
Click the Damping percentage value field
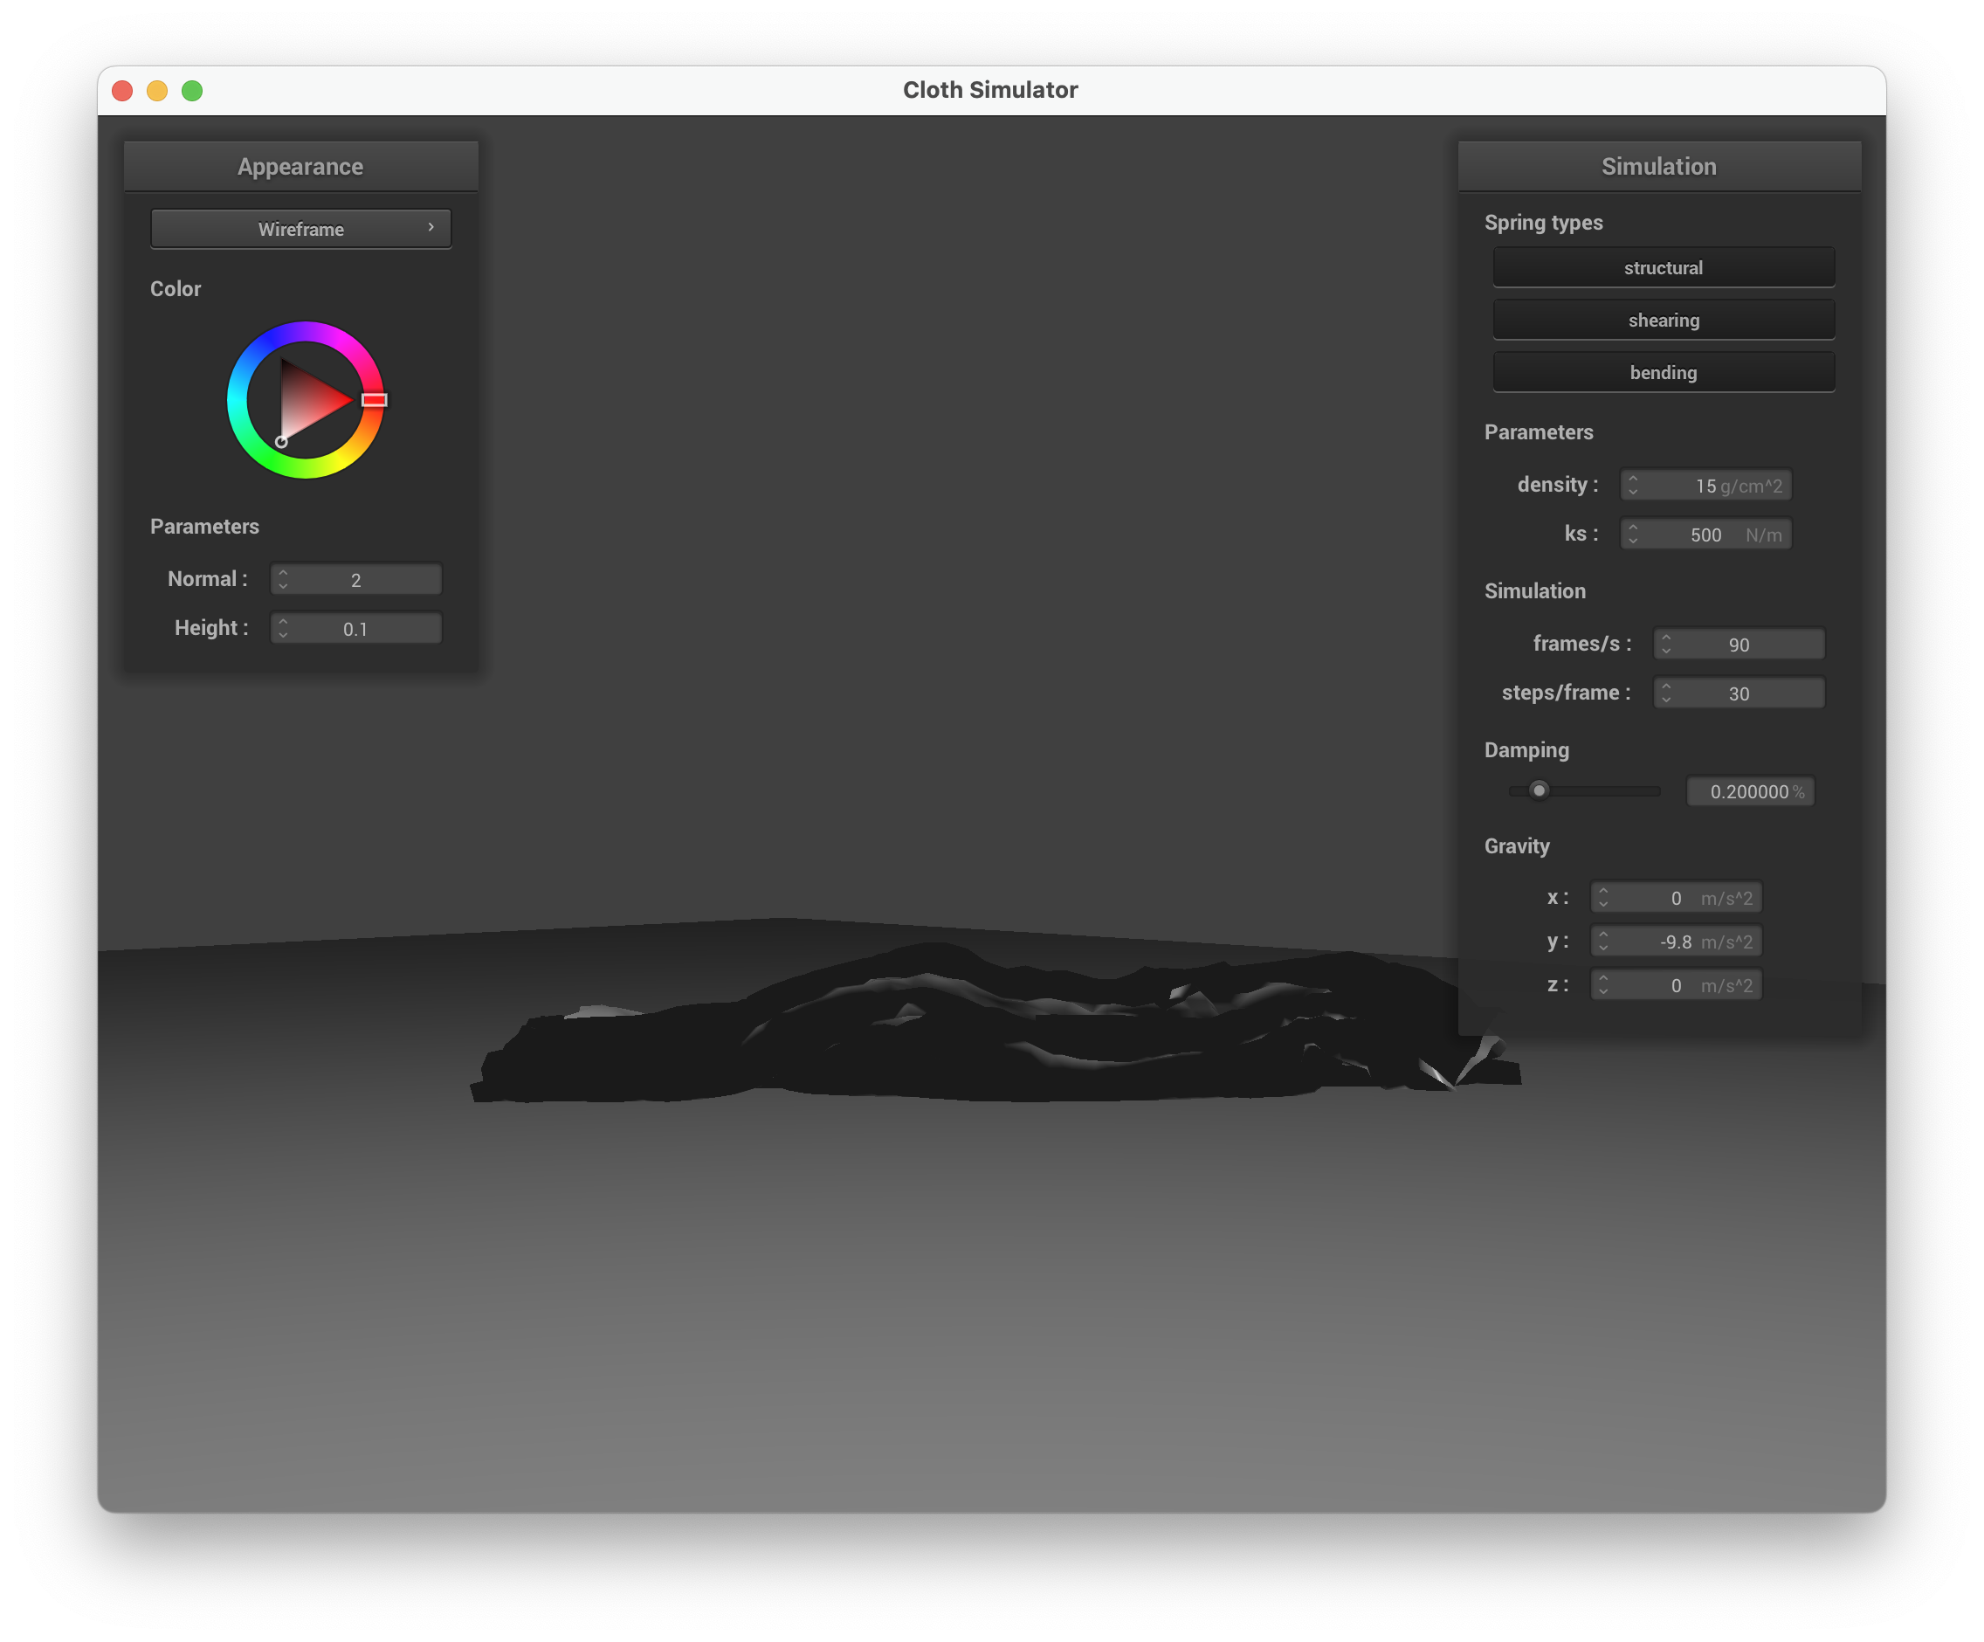pos(1749,791)
